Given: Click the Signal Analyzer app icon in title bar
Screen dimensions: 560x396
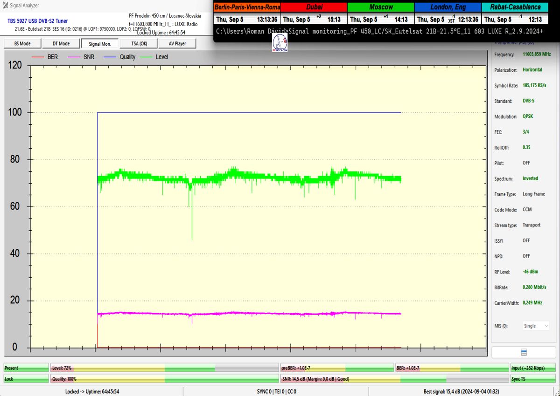Looking at the screenshot, I should 5,6.
